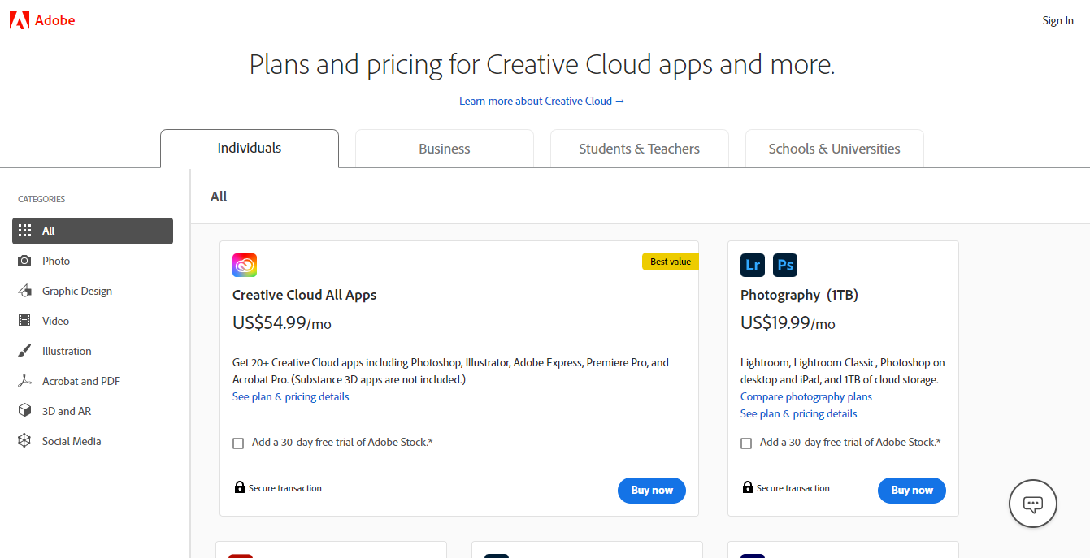Enable Adobe Stock trial for Photography plan

[746, 443]
